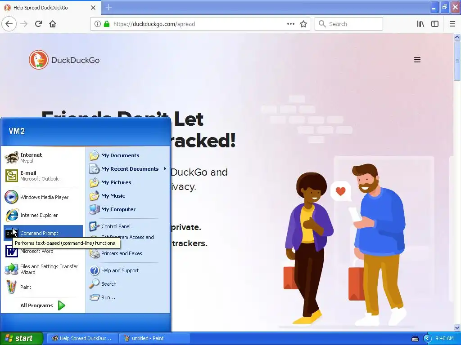Open My Music folder
Screen dimensions: 461x345
coord(129,196)
